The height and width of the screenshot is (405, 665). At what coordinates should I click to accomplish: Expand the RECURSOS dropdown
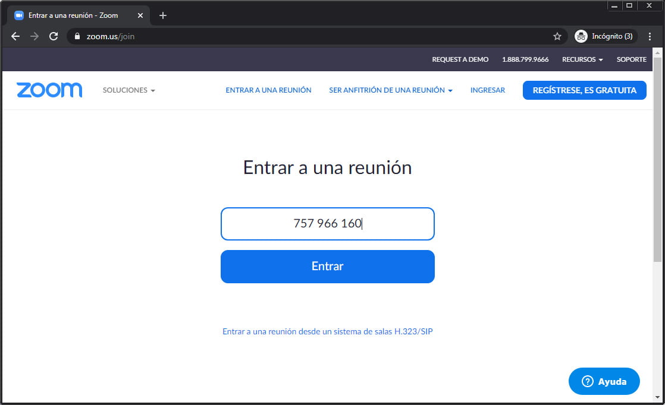582,59
